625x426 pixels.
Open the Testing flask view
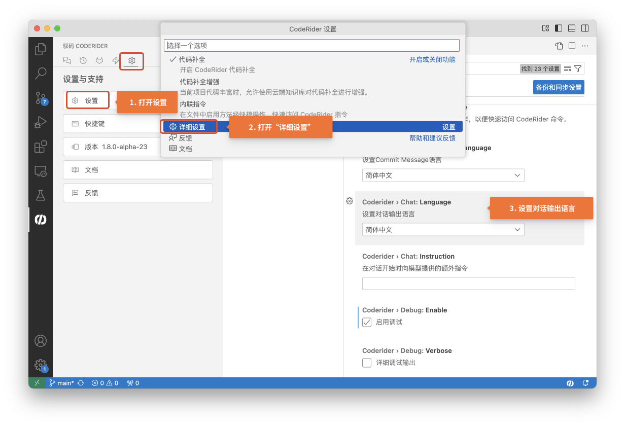click(40, 195)
